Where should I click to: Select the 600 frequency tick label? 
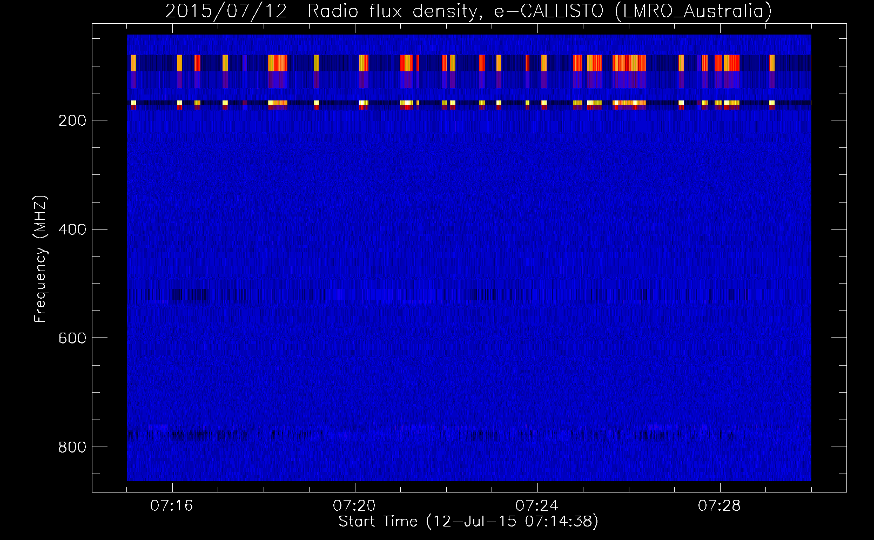tap(72, 338)
